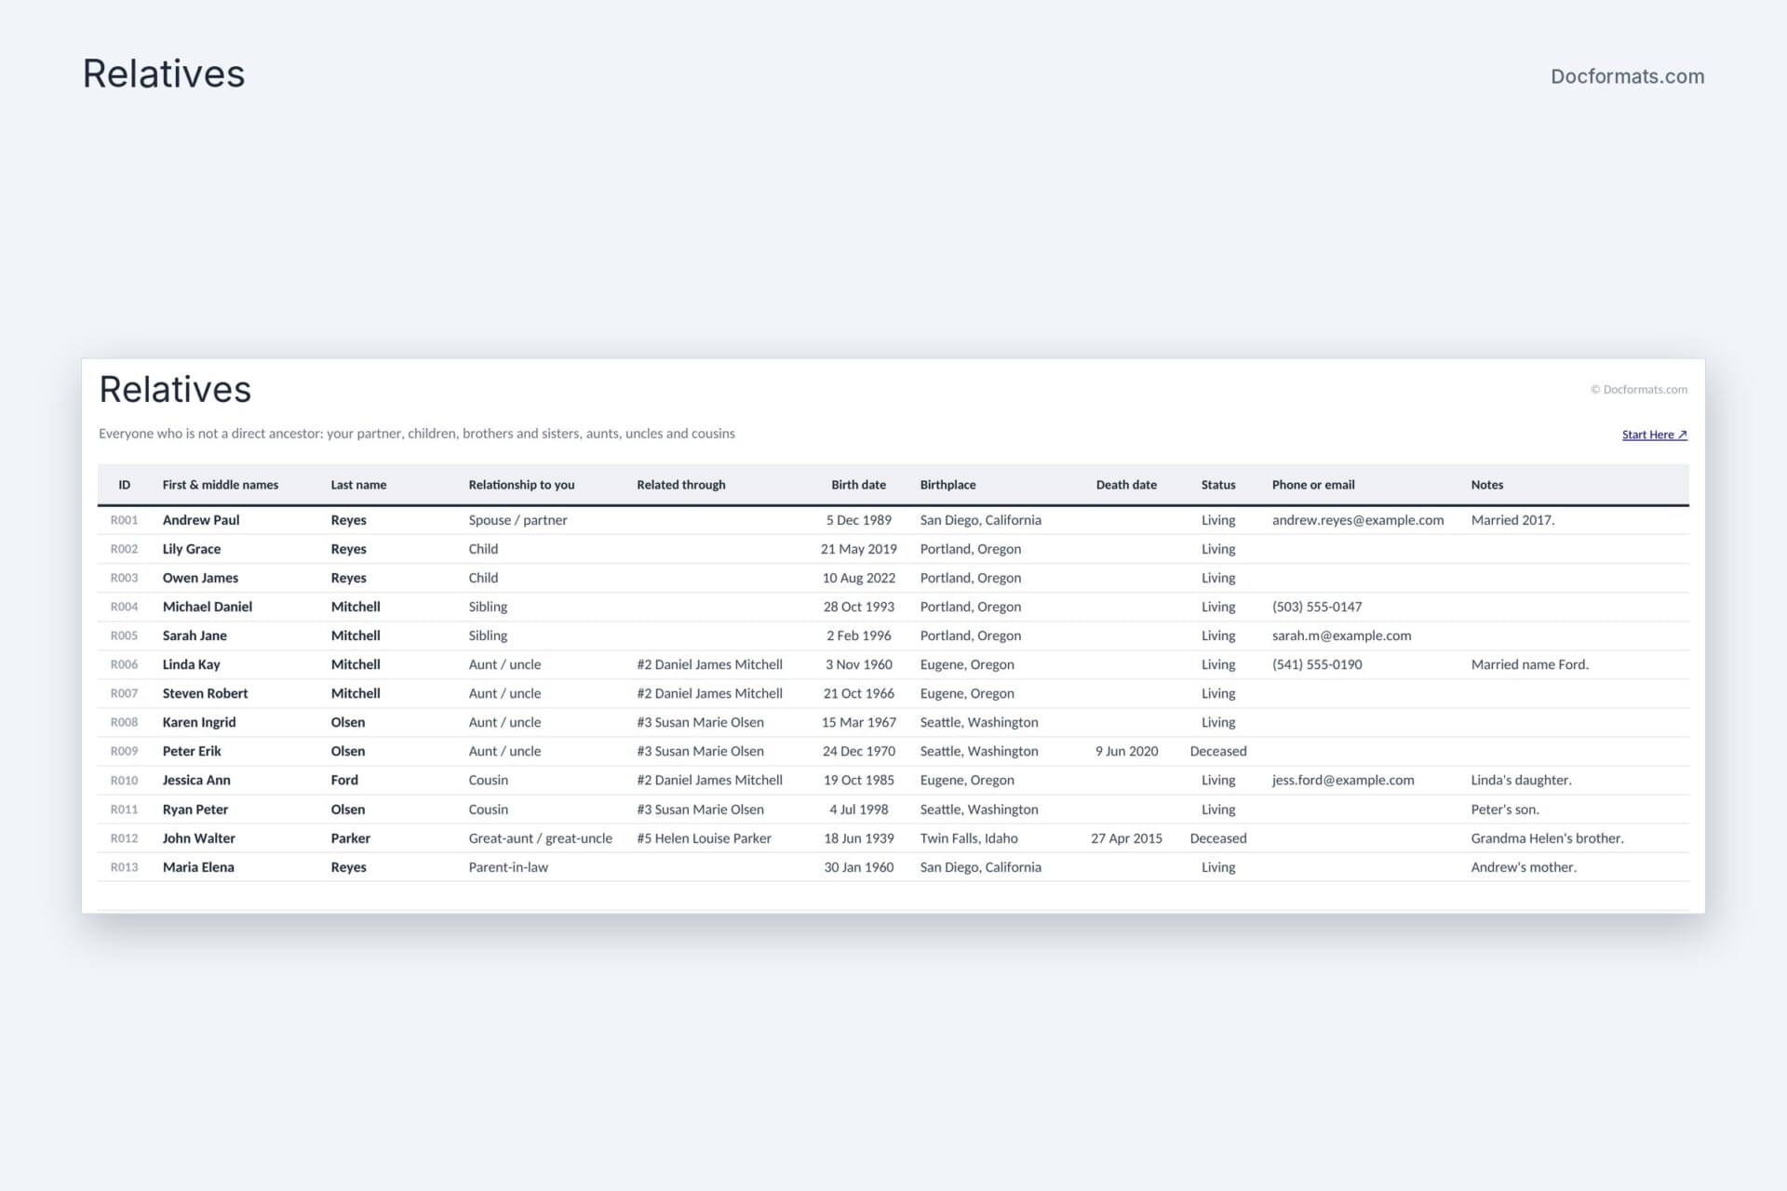Select the name Ryan Peter

coord(195,810)
